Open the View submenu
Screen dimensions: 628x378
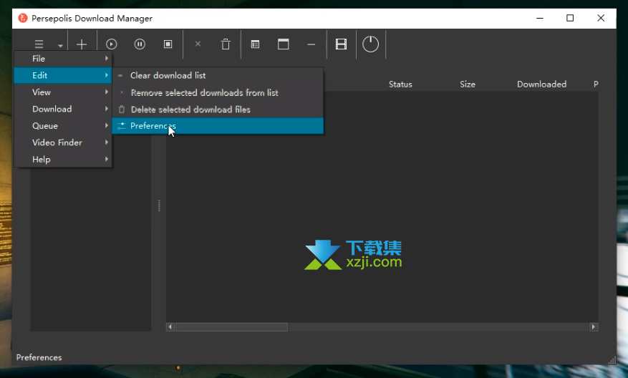pyautogui.click(x=63, y=92)
